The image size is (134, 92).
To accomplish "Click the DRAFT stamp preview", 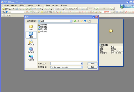I will pyautogui.click(x=106, y=12).
